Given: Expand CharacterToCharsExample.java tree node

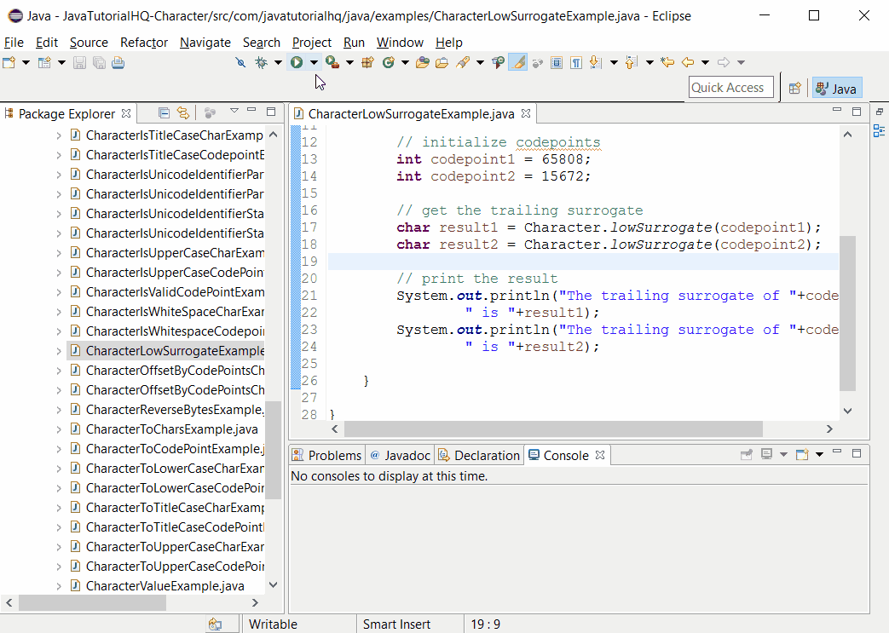Looking at the screenshot, I should (x=59, y=429).
